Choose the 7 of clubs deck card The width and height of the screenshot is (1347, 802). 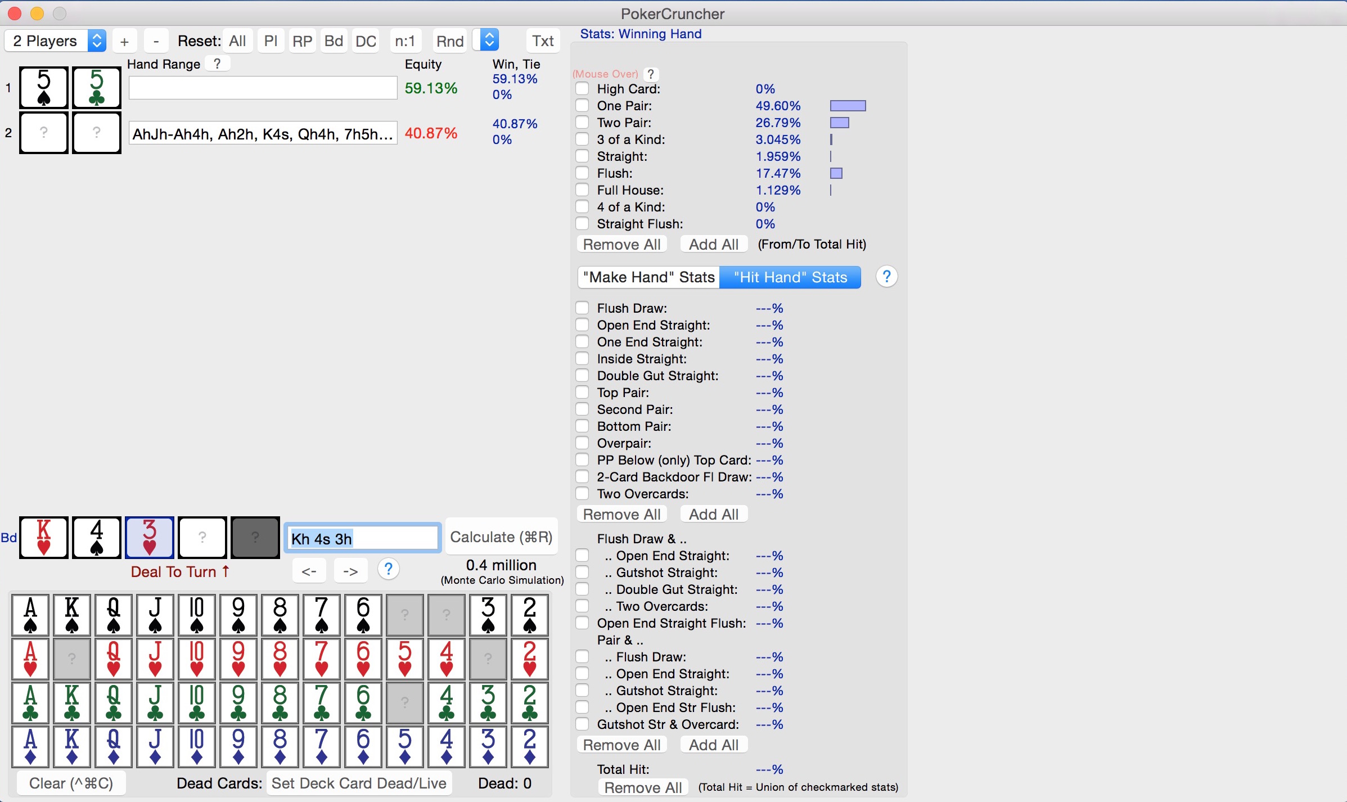click(x=322, y=702)
